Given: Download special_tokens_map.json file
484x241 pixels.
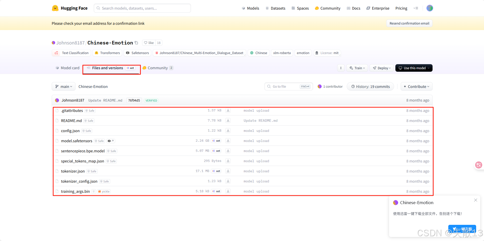Looking at the screenshot, I should [228, 161].
